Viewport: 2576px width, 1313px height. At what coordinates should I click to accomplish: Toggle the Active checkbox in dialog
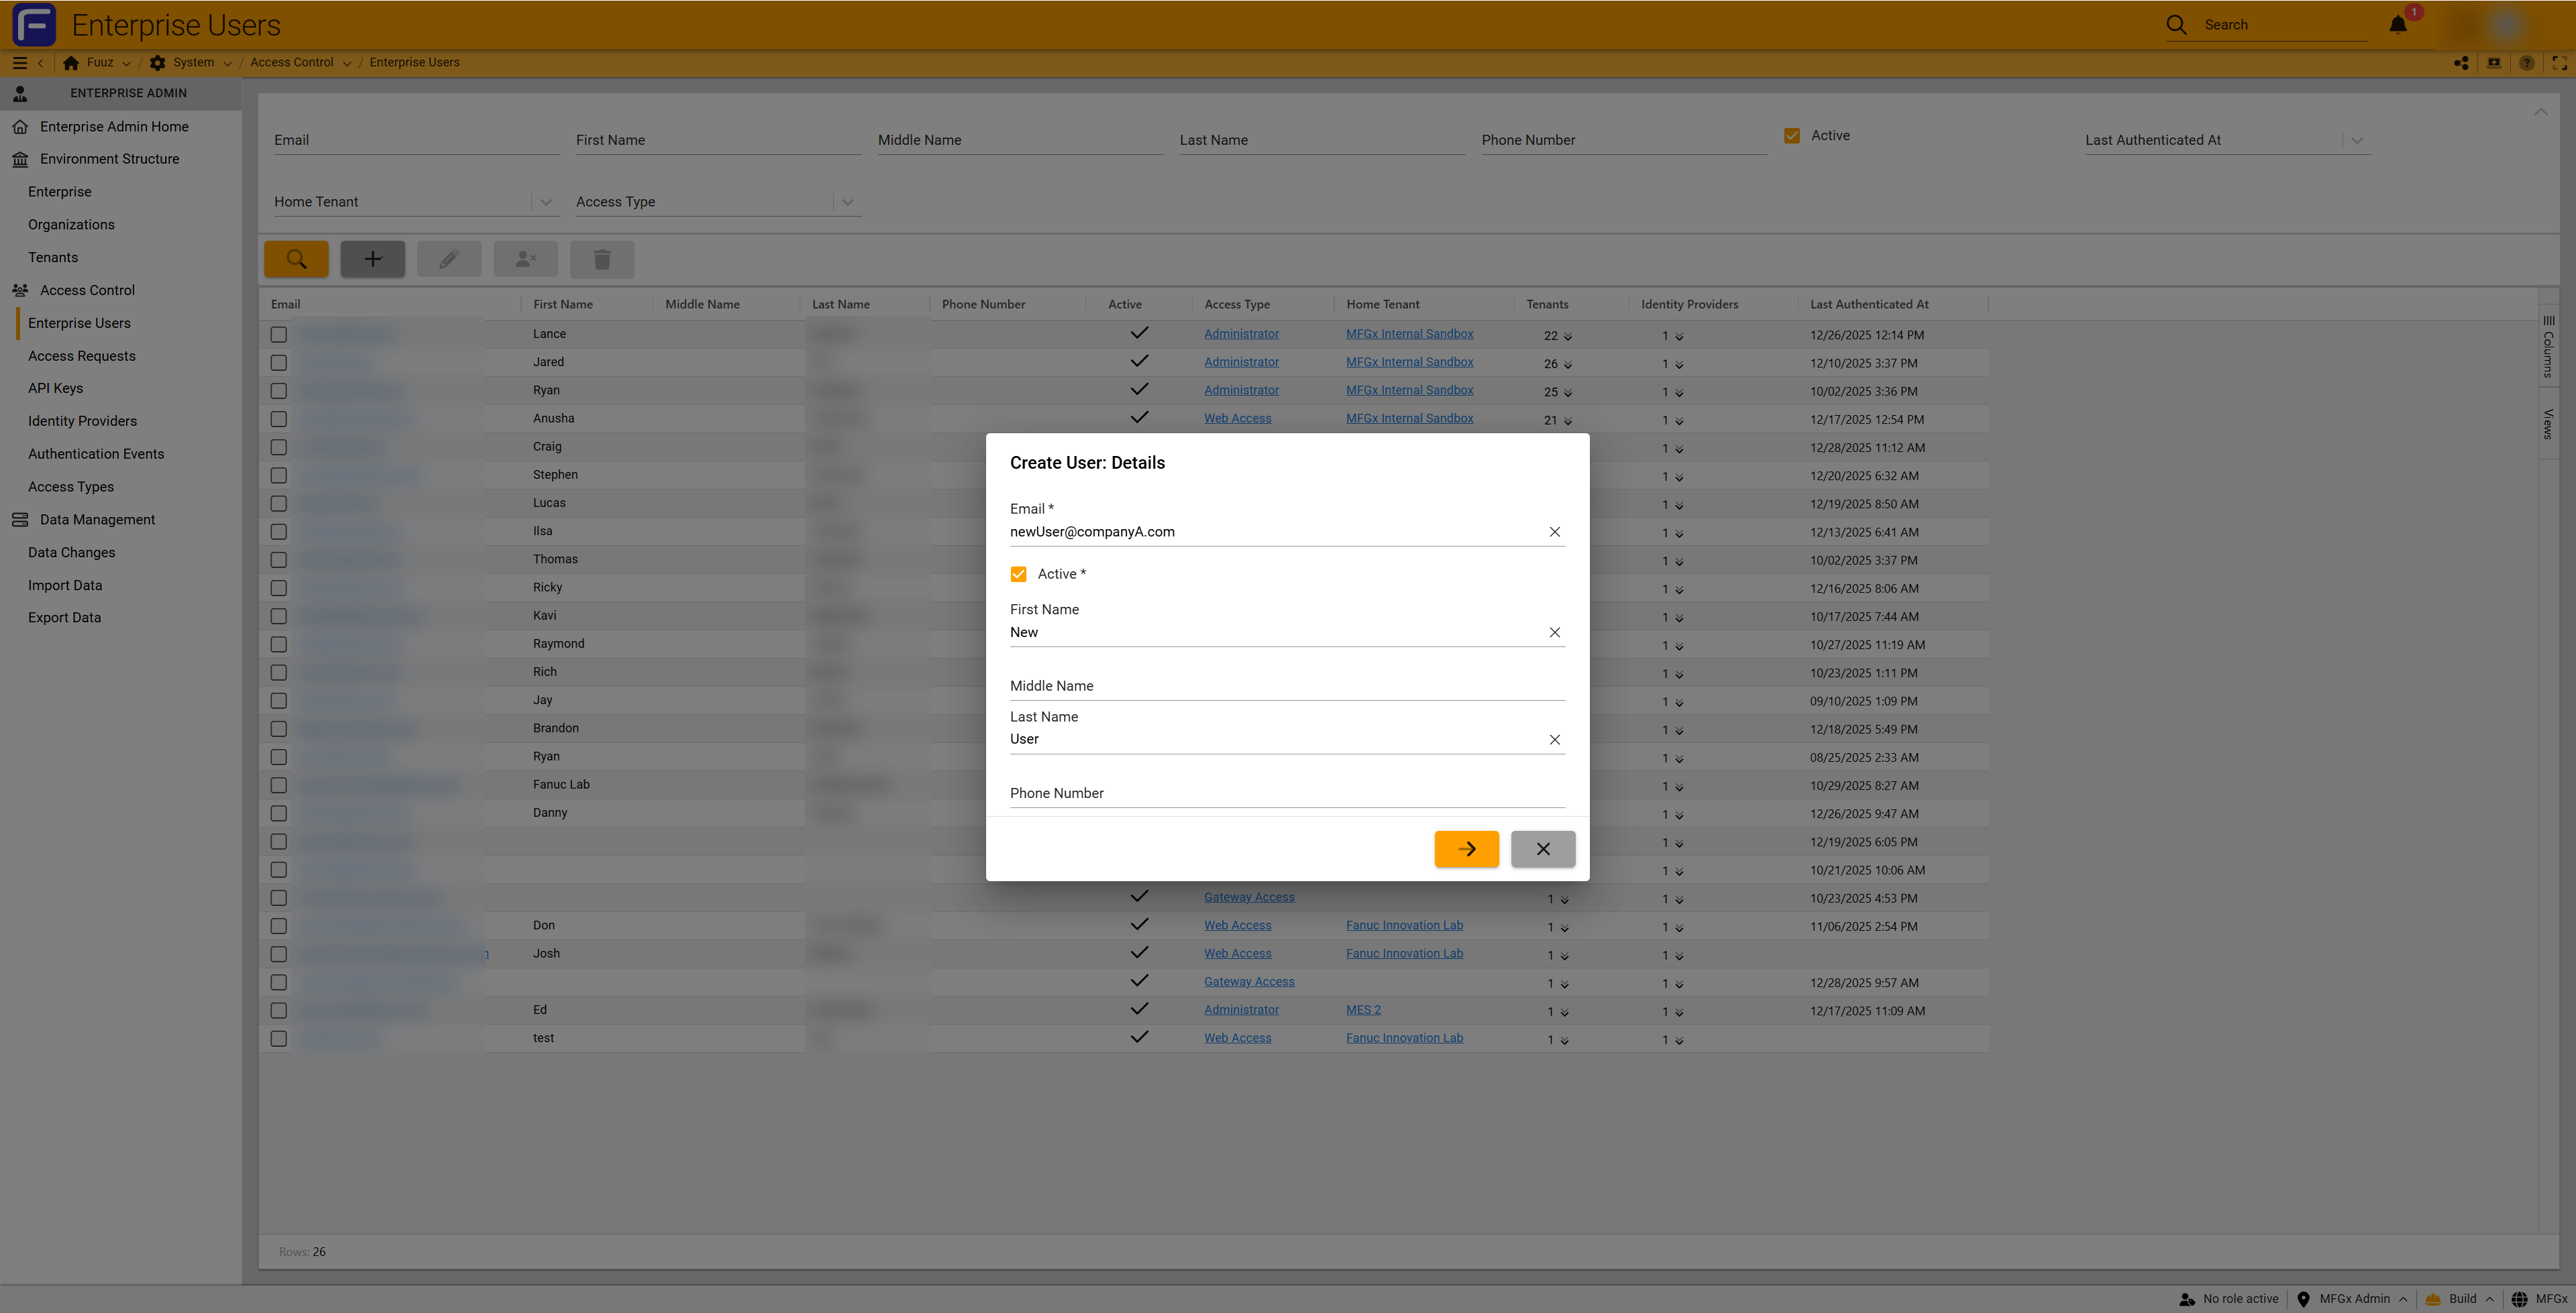[1018, 574]
